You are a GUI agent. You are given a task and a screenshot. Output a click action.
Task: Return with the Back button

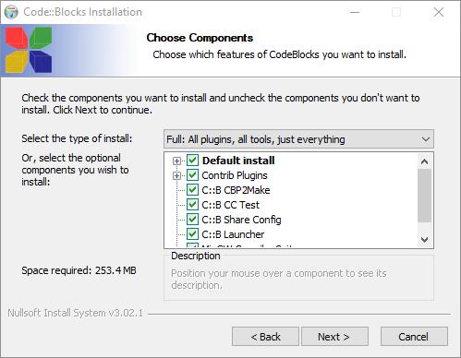(x=265, y=337)
